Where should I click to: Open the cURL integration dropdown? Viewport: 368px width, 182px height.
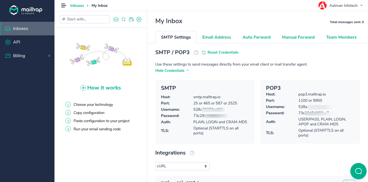[182, 166]
